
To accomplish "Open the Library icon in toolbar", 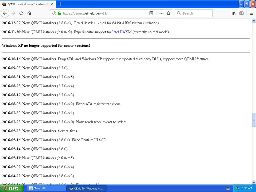I will tap(233, 13).
